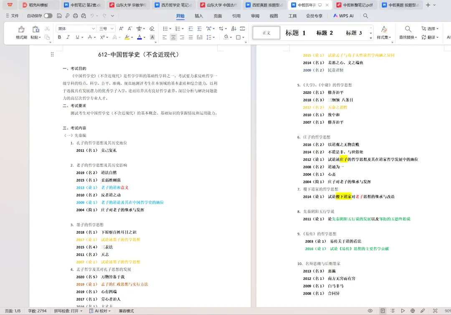Apply the 标题 1 heading style
Viewport: 451px width, 315px height.
point(295,33)
